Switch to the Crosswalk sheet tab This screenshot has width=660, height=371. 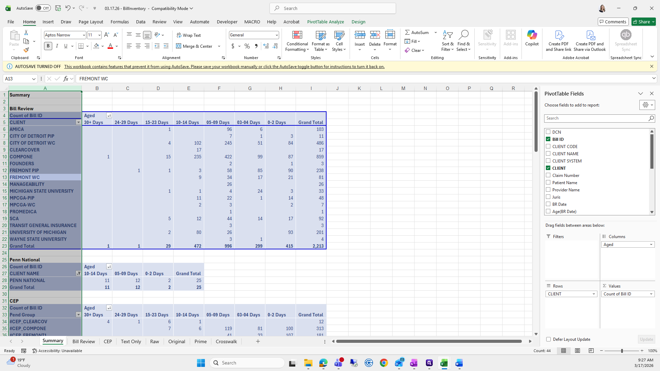[x=226, y=341]
